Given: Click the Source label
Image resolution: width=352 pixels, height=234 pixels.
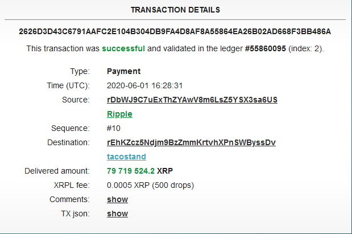Looking at the screenshot, I should (x=76, y=100).
